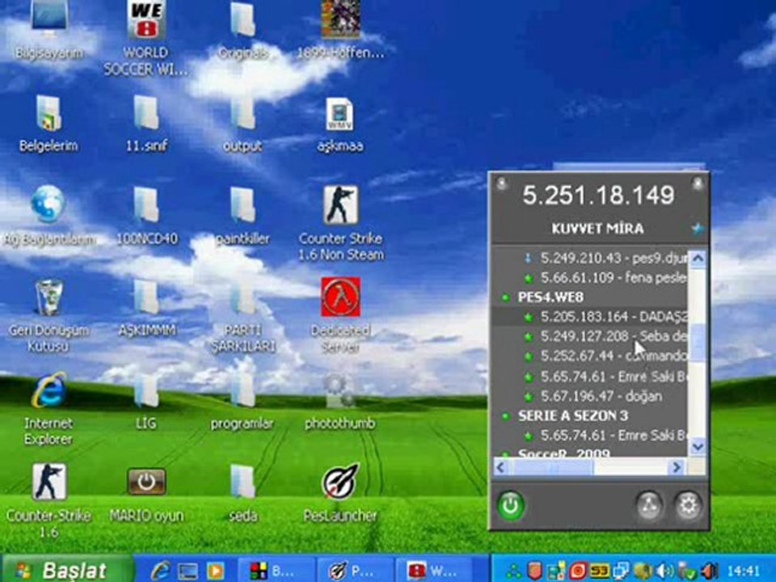Click the Başlat start button
This screenshot has width=776, height=582.
(68, 570)
